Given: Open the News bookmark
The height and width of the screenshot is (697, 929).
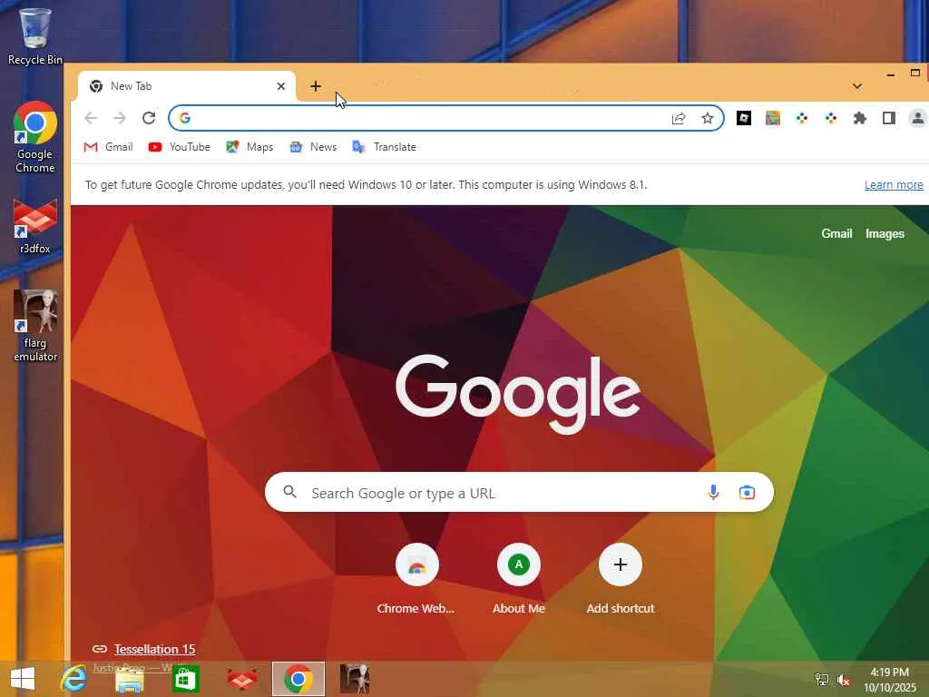Looking at the screenshot, I should [x=313, y=147].
